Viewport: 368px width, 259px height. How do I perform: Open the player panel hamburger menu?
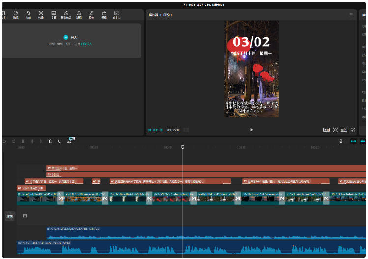(351, 15)
